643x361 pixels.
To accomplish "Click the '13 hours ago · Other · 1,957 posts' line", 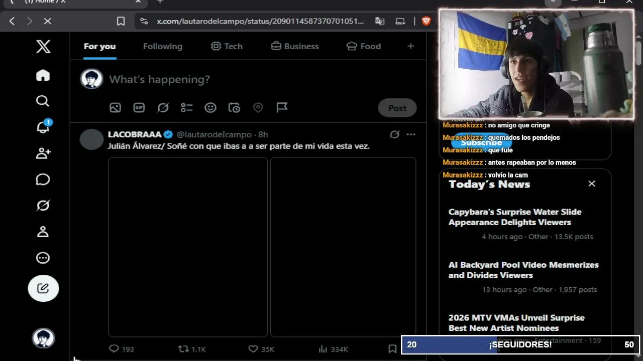I will pyautogui.click(x=540, y=289).
